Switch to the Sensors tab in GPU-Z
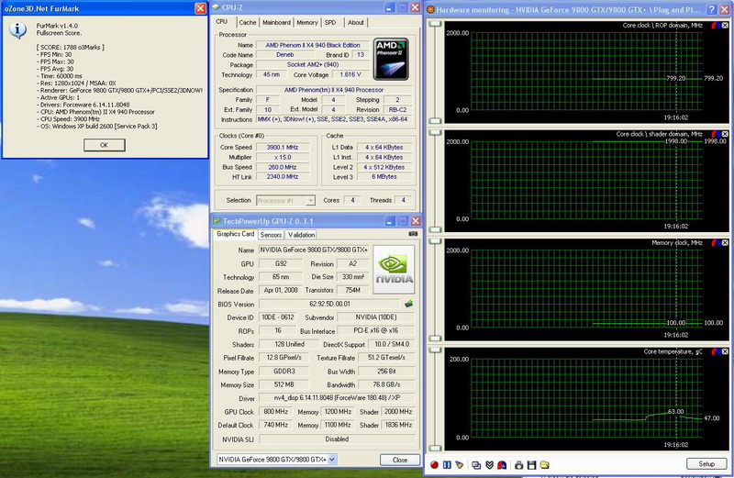The width and height of the screenshot is (734, 478). (x=271, y=235)
